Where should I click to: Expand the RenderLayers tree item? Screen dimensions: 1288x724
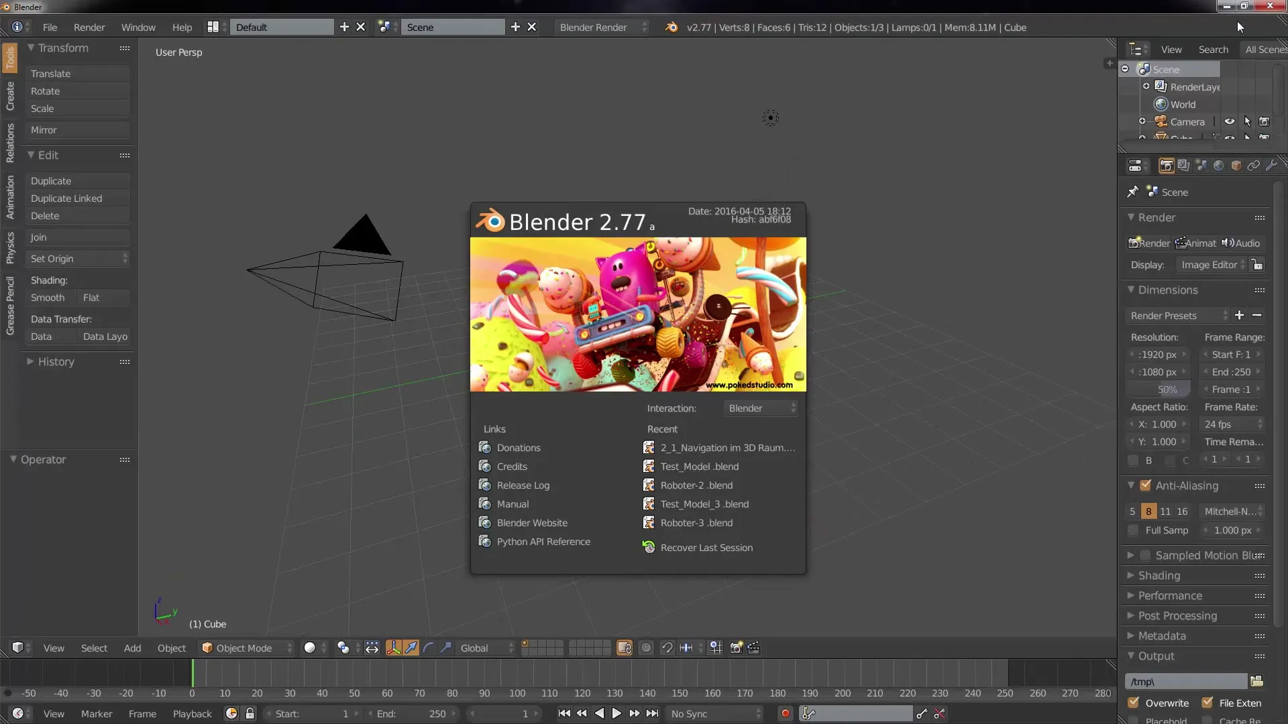click(x=1146, y=86)
